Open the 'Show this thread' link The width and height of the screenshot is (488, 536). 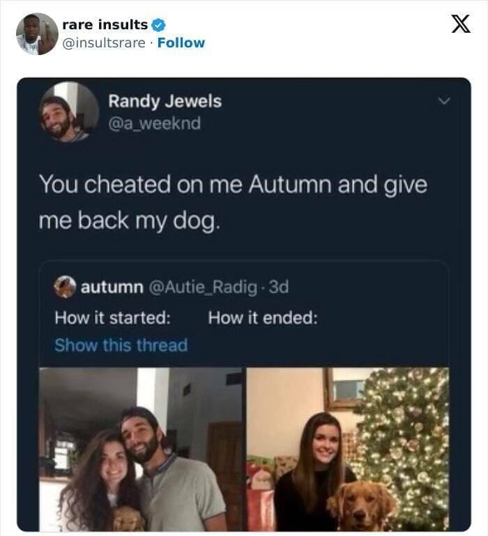point(121,345)
